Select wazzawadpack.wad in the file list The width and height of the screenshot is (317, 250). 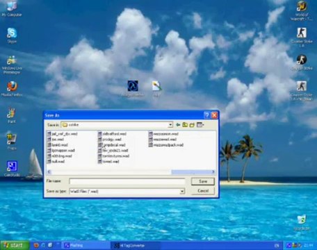(x=166, y=145)
